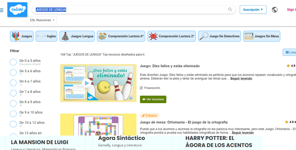The height and width of the screenshot is (150, 296).
Task: Click the Twinkl logo icon
Action: 17,10
